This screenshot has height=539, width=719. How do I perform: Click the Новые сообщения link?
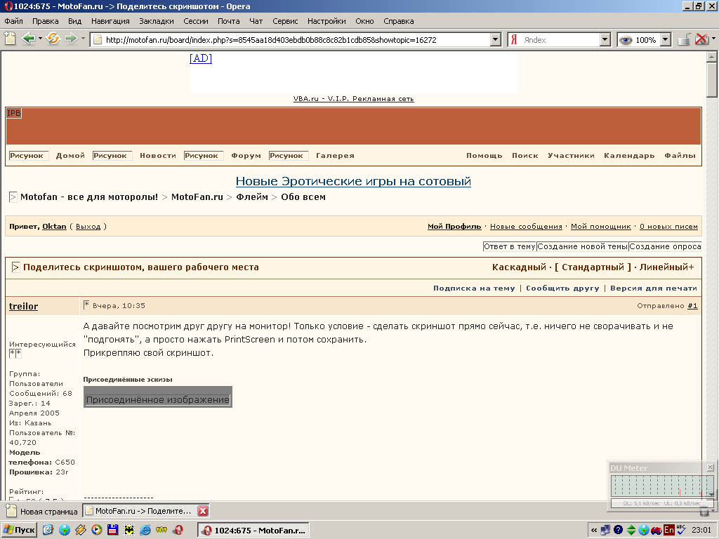(x=526, y=227)
